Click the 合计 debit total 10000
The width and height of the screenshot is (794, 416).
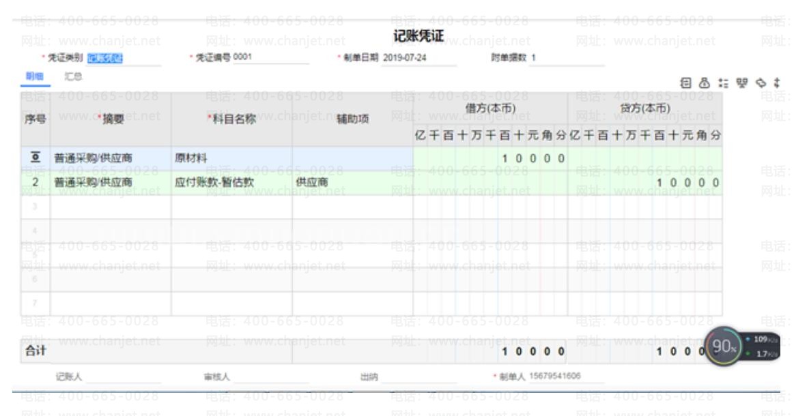click(533, 351)
